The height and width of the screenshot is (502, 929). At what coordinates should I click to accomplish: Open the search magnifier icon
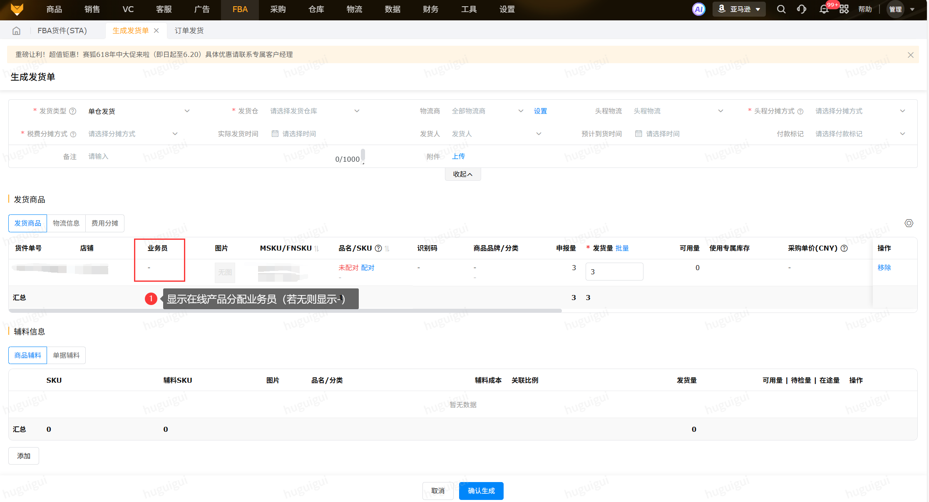coord(781,9)
